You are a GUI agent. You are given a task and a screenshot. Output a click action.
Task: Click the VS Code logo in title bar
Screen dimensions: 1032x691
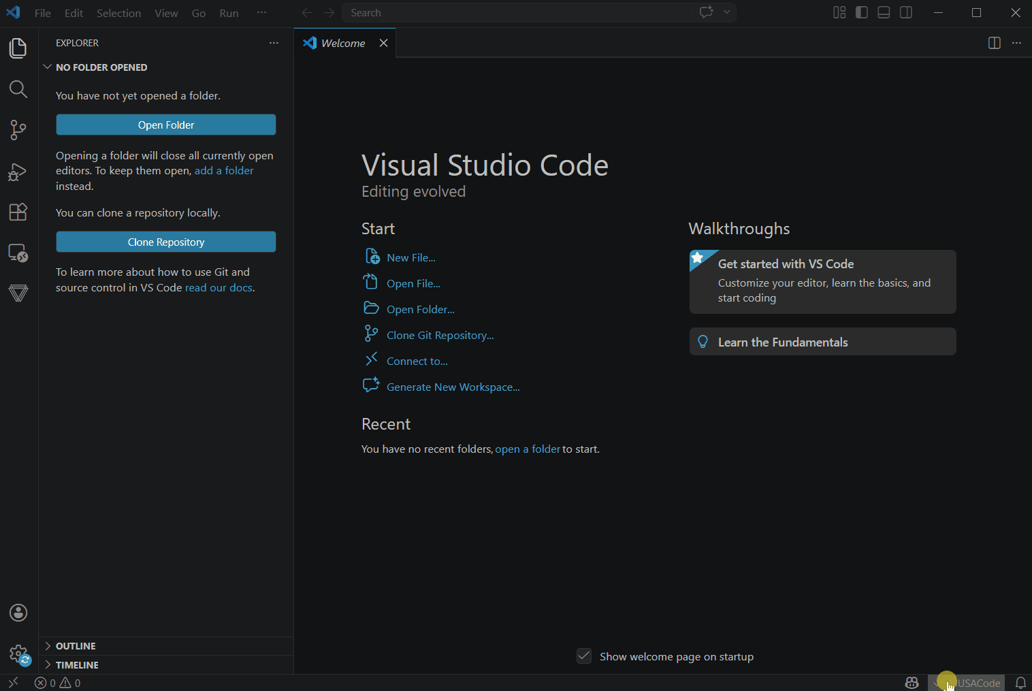tap(14, 12)
